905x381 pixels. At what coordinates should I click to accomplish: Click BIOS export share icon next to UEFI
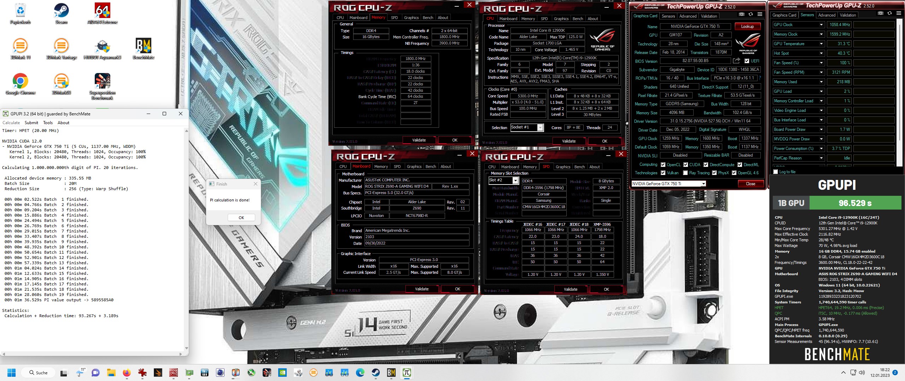[x=736, y=61]
